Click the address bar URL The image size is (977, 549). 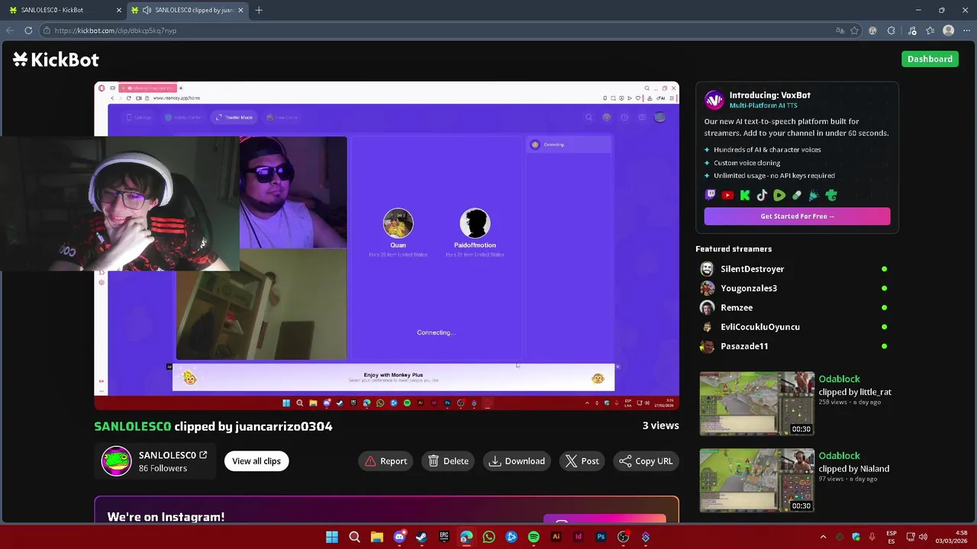pos(115,30)
